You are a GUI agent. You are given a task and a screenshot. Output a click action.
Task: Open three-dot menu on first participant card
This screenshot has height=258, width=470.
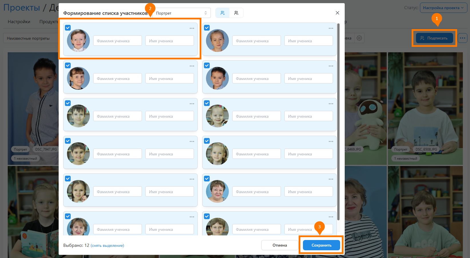[192, 28]
